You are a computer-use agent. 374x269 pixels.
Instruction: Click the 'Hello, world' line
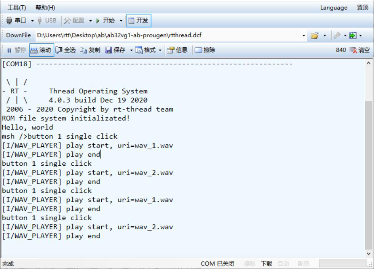pyautogui.click(x=27, y=127)
